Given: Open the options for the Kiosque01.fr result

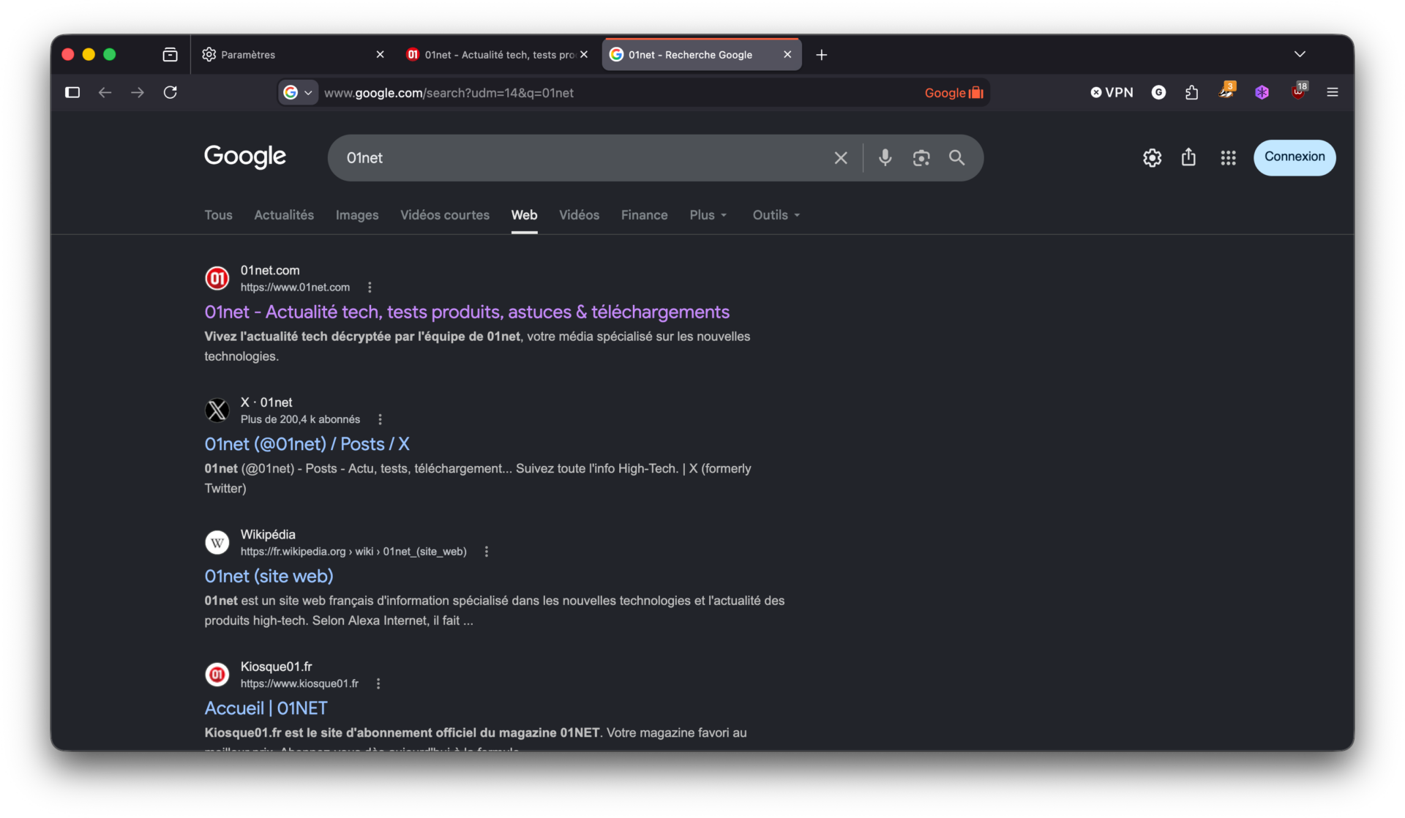Looking at the screenshot, I should point(378,683).
